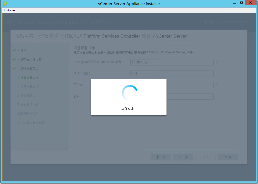Click the vm logo in header
Screen dimensions: 258x184
click(x=9, y=22)
